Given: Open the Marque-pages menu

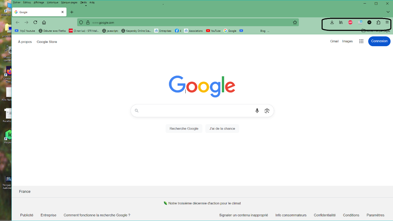Looking at the screenshot, I should (69, 2).
